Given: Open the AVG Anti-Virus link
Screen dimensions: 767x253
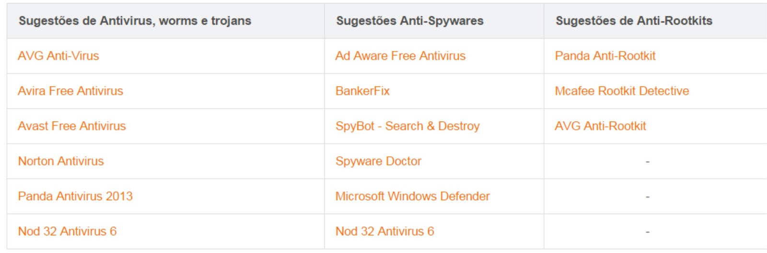Looking at the screenshot, I should tap(58, 56).
